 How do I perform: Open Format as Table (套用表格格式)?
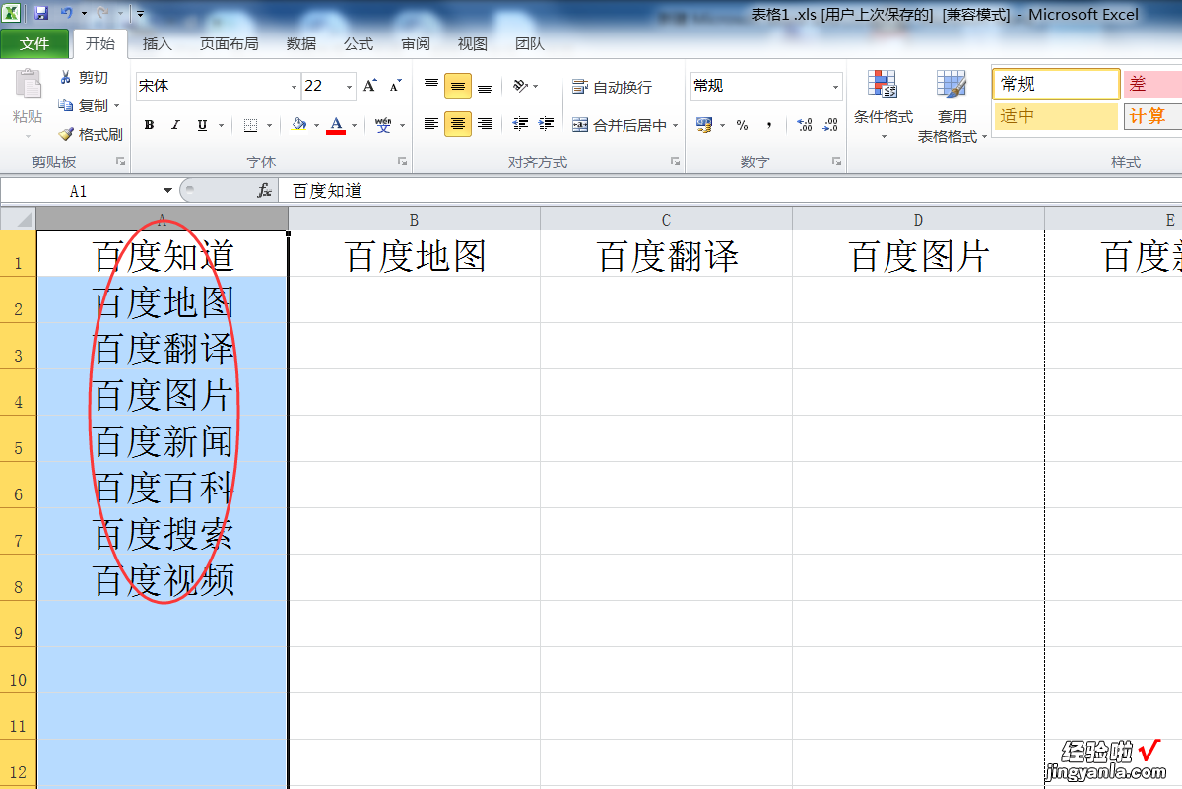[x=952, y=106]
